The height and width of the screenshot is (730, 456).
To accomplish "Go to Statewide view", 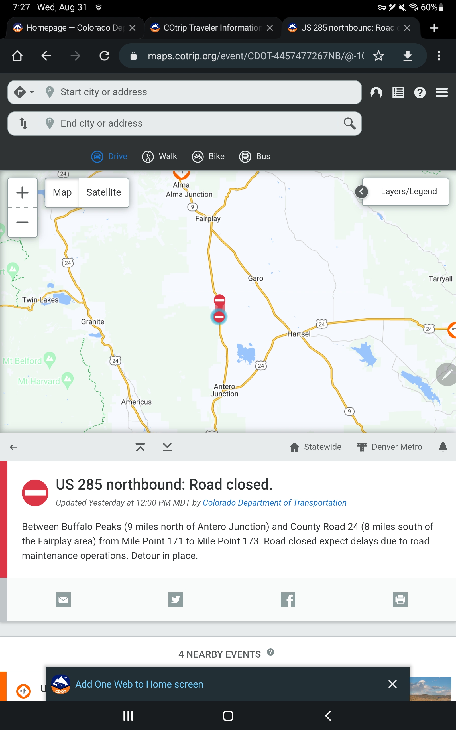I will (315, 447).
